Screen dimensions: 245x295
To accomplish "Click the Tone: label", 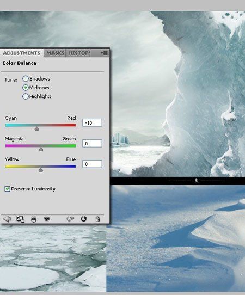I will [x=11, y=80].
